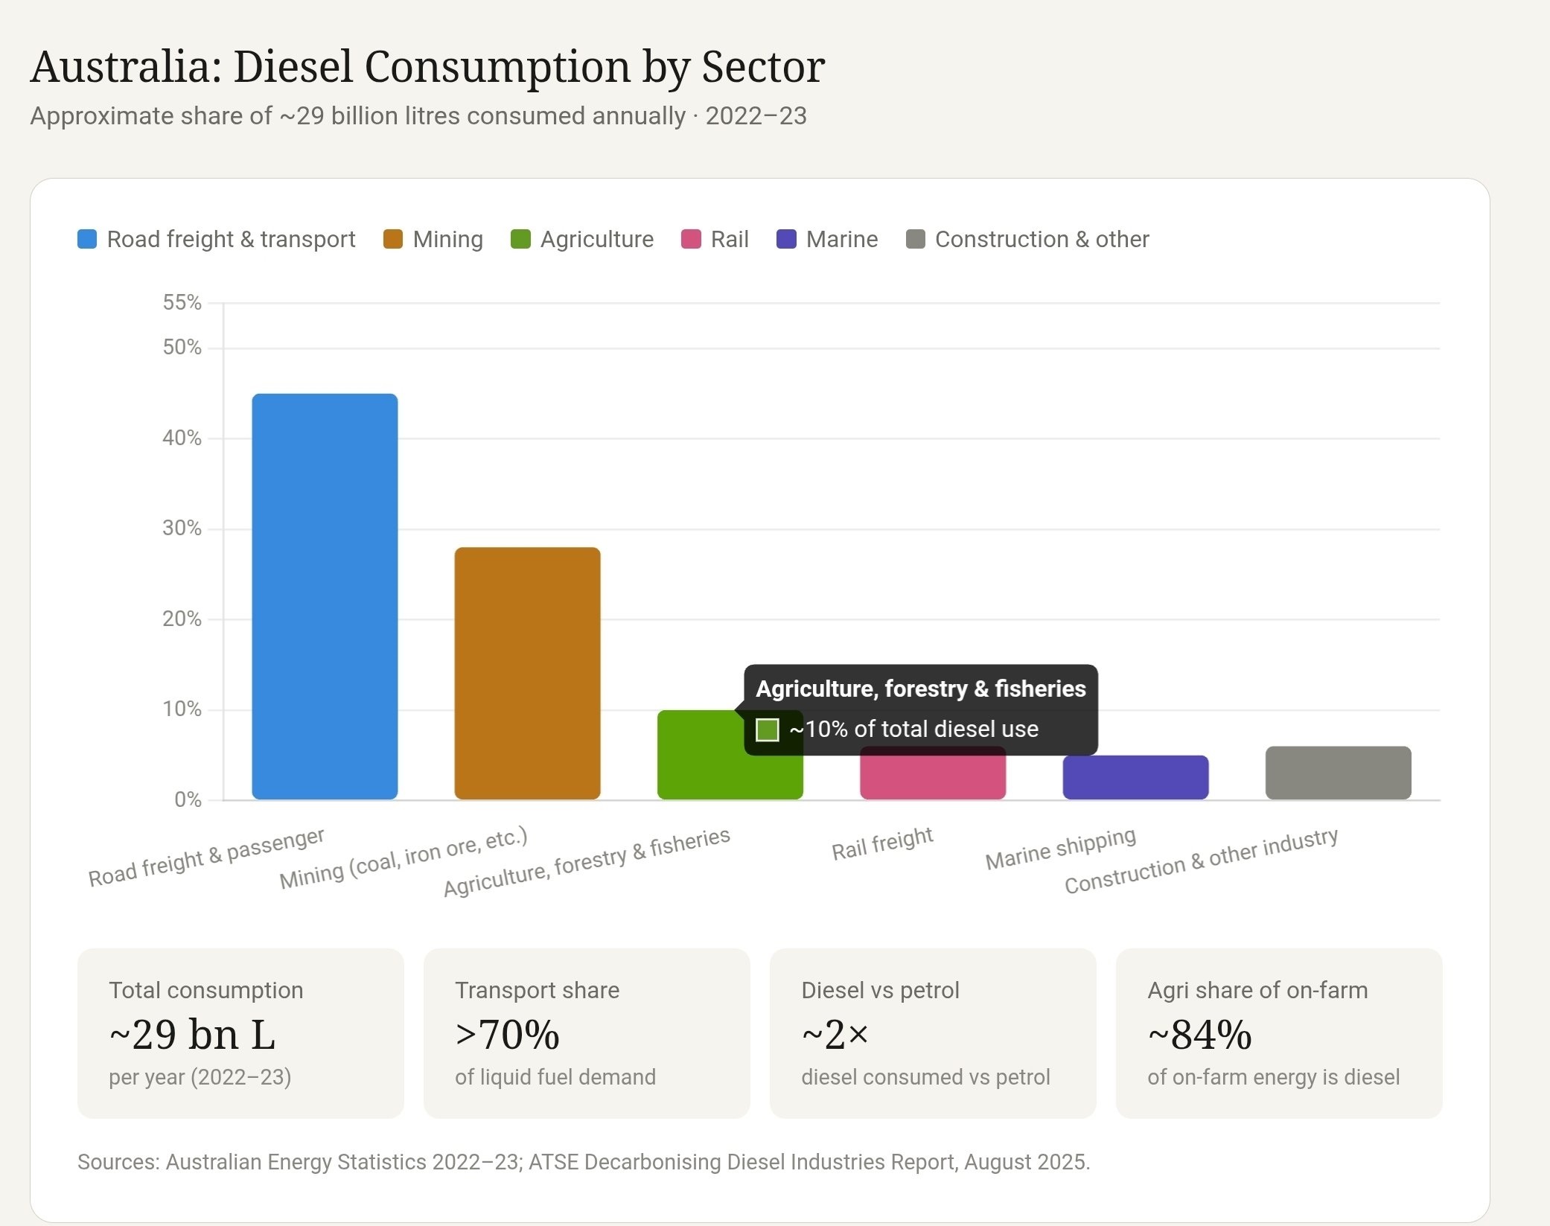This screenshot has height=1226, width=1550.
Task: Select the brown Mining bar
Action: coord(527,673)
